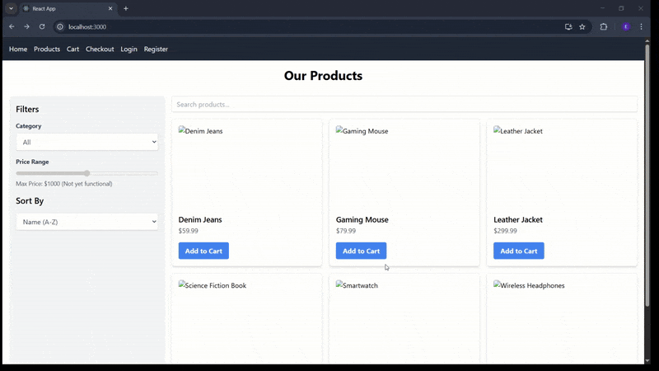Add Leather Jacket to cart
Image resolution: width=659 pixels, height=371 pixels.
519,251
